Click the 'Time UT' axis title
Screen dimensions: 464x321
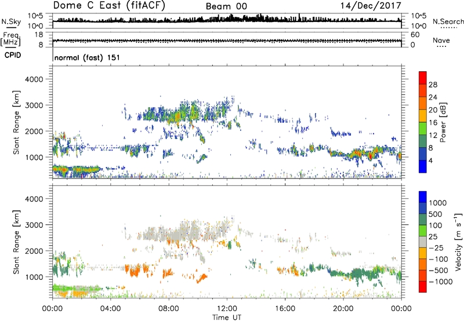point(227,318)
